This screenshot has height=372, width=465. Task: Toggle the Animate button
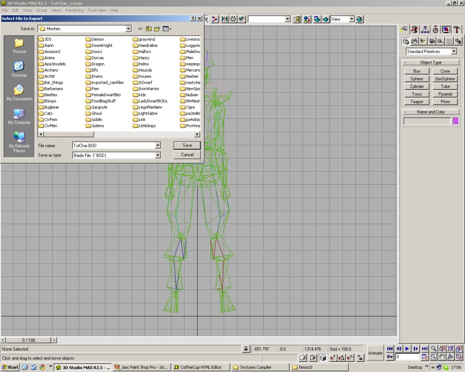point(375,353)
